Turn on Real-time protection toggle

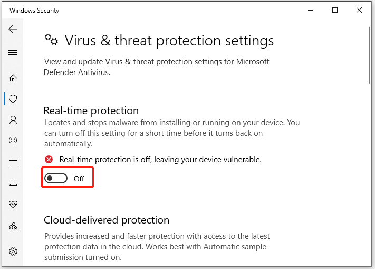pyautogui.click(x=56, y=178)
